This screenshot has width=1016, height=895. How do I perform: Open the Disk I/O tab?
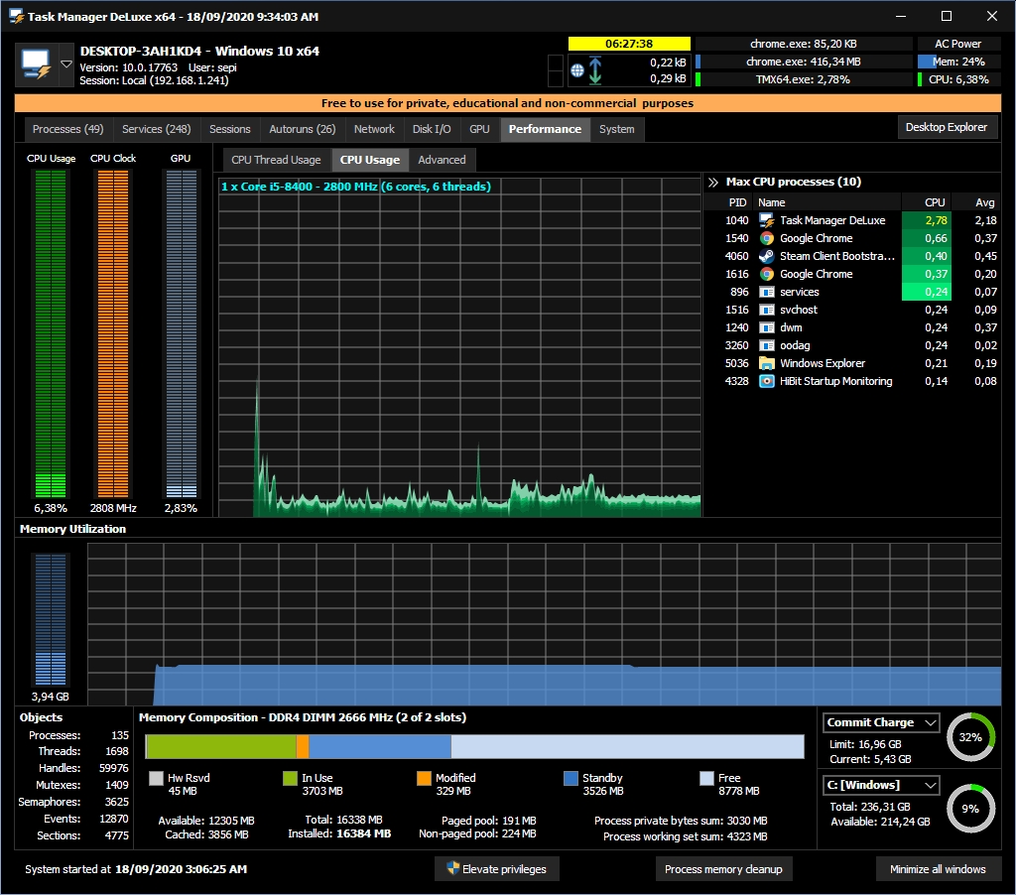(x=432, y=129)
